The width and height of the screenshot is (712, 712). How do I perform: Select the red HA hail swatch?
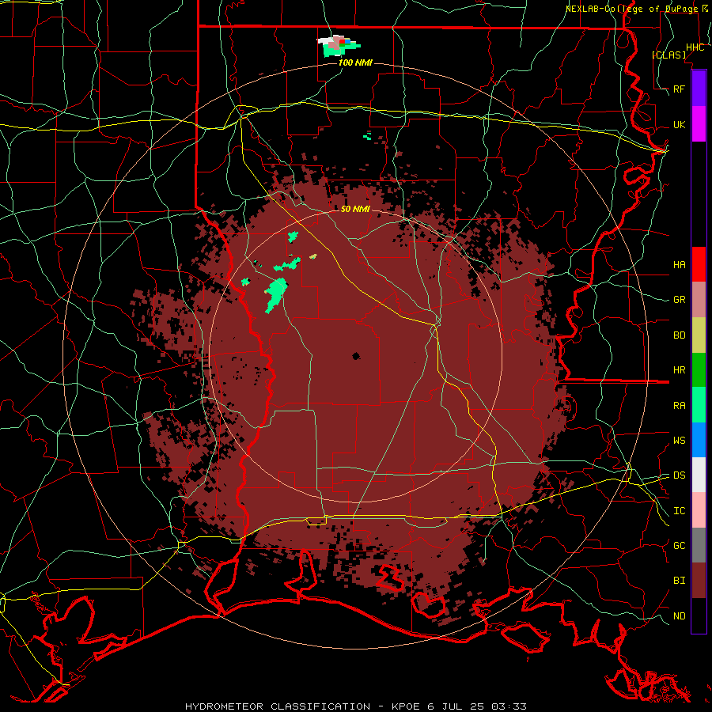[699, 264]
